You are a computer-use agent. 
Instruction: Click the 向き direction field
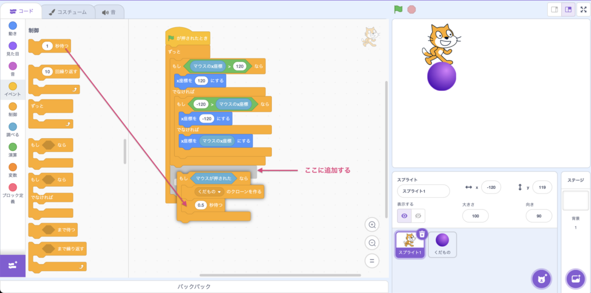[538, 216]
